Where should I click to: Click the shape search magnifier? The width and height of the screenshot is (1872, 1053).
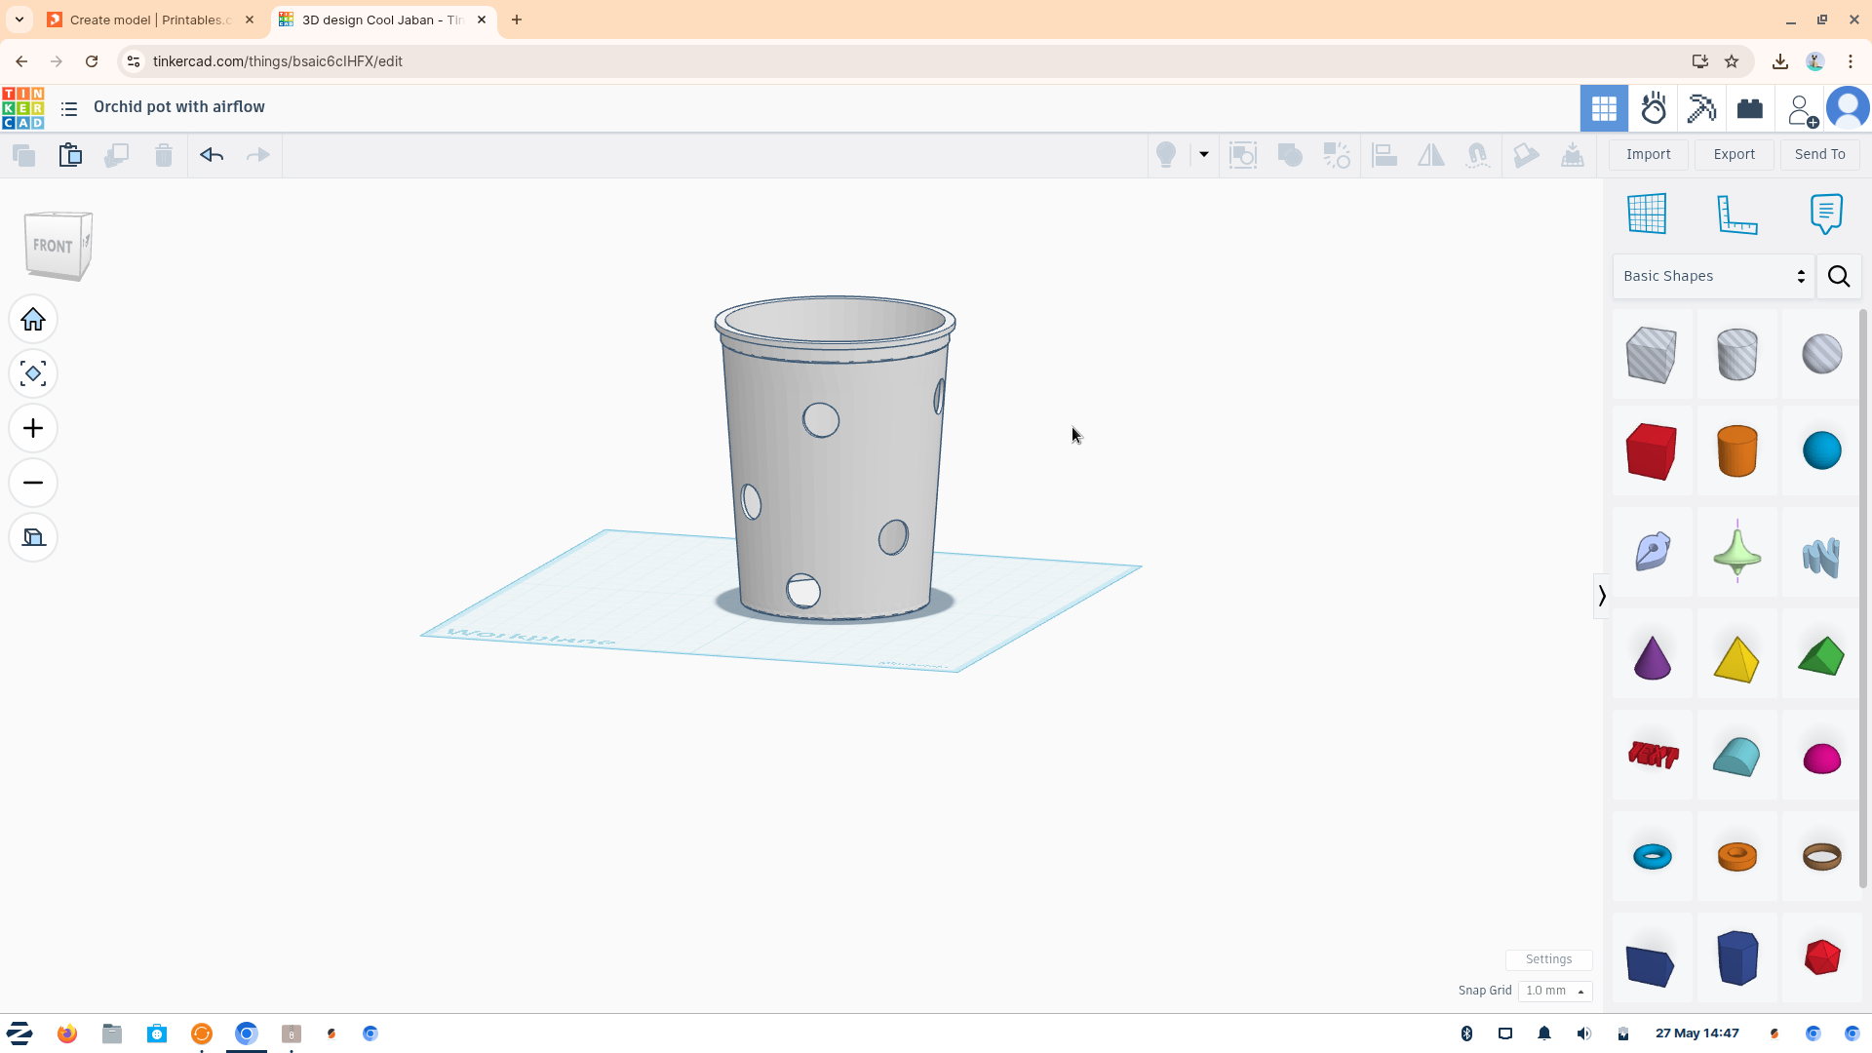tap(1840, 277)
